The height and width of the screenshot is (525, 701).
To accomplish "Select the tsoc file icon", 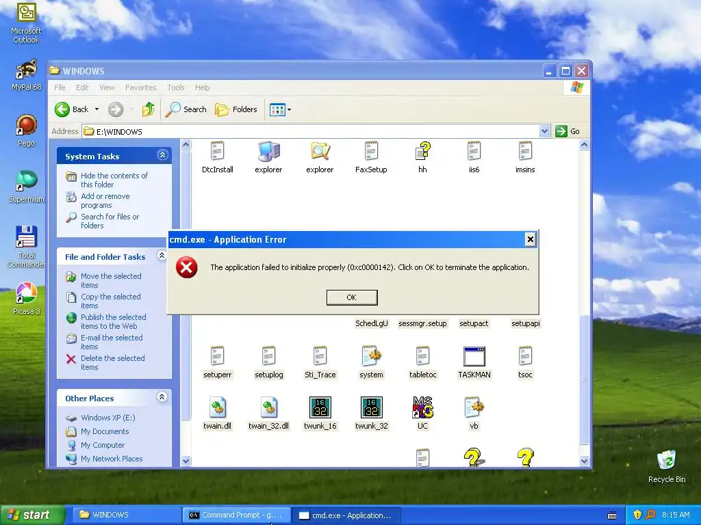I will tap(525, 356).
